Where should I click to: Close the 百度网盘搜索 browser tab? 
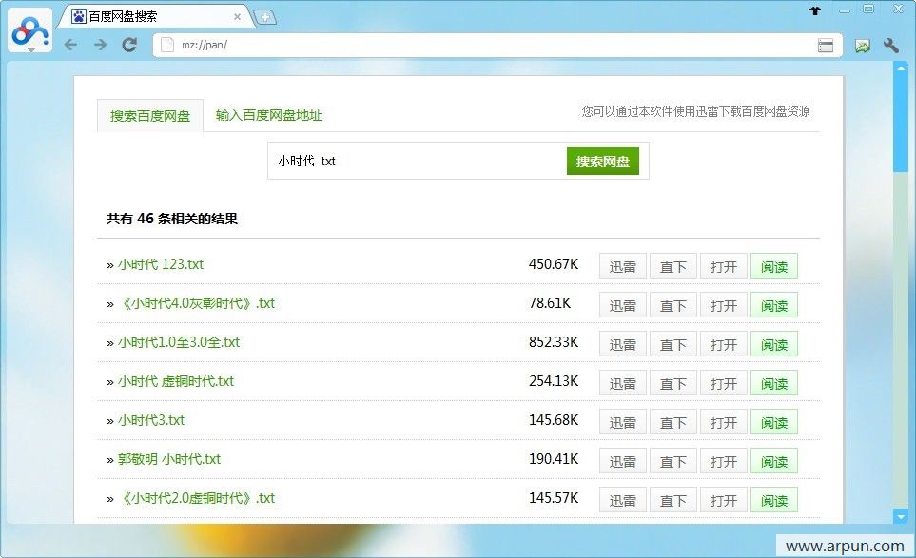[237, 17]
